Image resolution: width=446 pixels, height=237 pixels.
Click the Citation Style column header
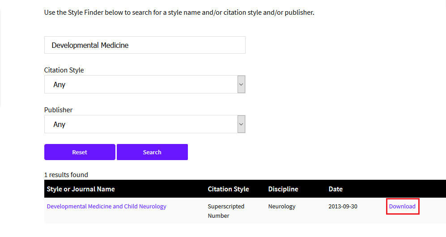coord(229,189)
